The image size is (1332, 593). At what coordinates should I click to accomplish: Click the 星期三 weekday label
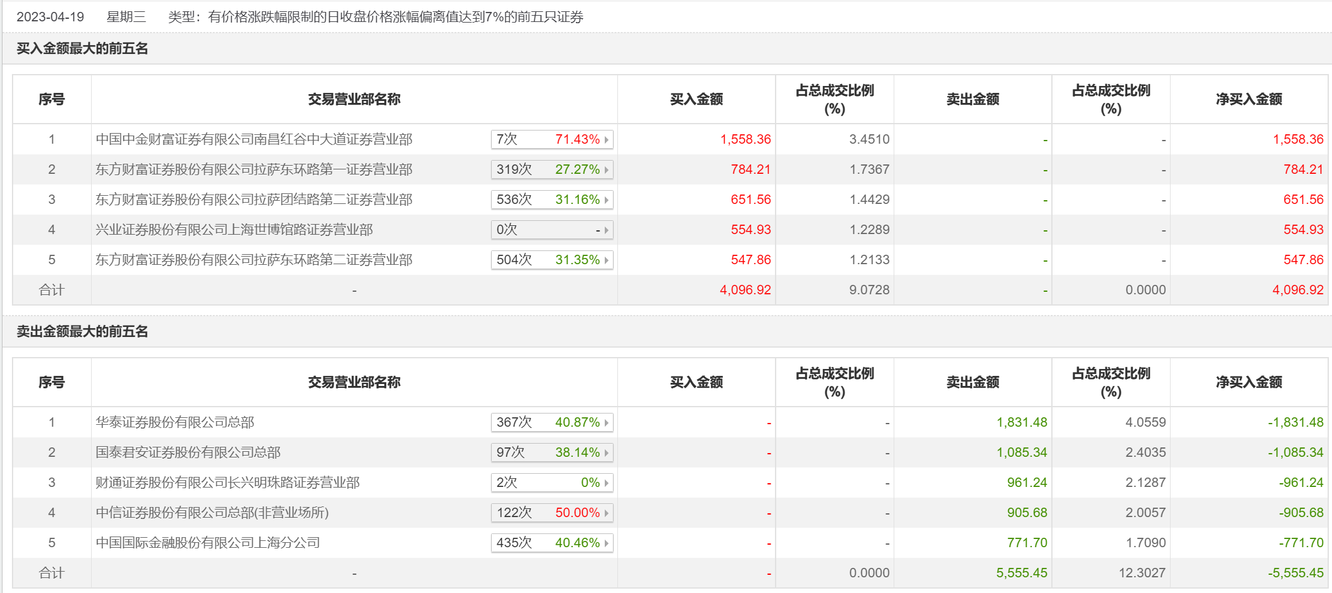tap(126, 17)
